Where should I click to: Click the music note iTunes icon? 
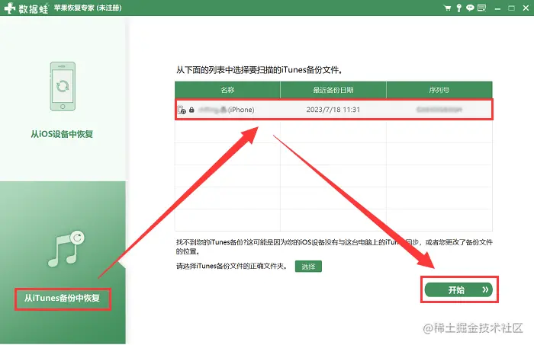point(66,249)
